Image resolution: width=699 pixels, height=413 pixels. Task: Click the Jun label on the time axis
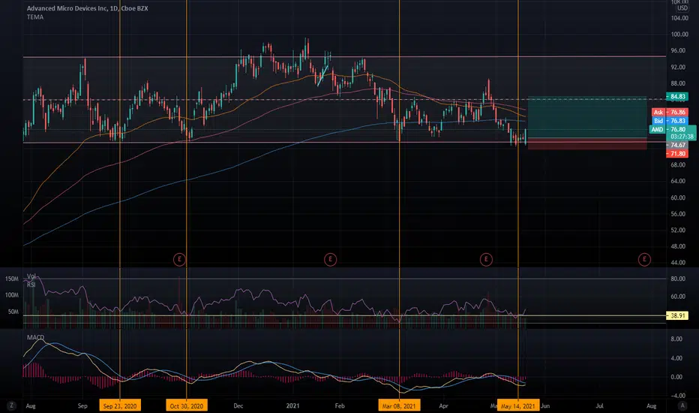point(545,405)
